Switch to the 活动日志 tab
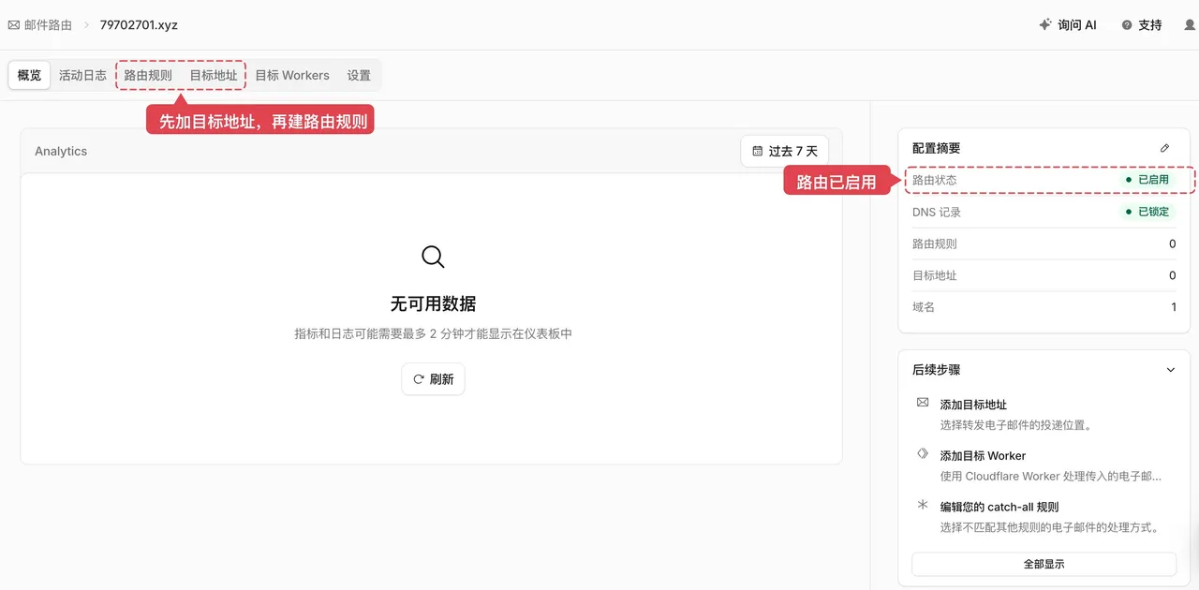 pyautogui.click(x=82, y=75)
